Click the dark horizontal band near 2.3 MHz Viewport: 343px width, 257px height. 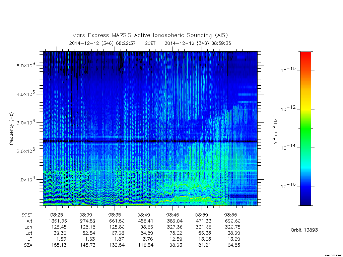(150, 142)
